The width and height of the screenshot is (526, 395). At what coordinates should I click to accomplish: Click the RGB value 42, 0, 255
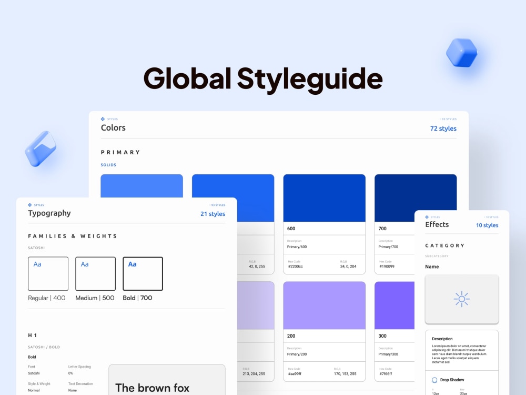pyautogui.click(x=257, y=266)
